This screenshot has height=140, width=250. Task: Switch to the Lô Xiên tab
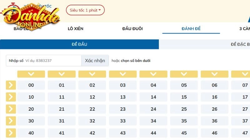(x=76, y=29)
